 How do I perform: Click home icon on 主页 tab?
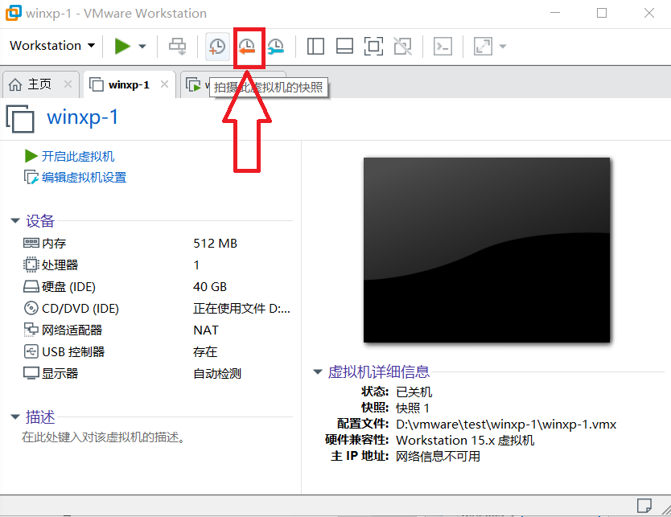point(15,84)
